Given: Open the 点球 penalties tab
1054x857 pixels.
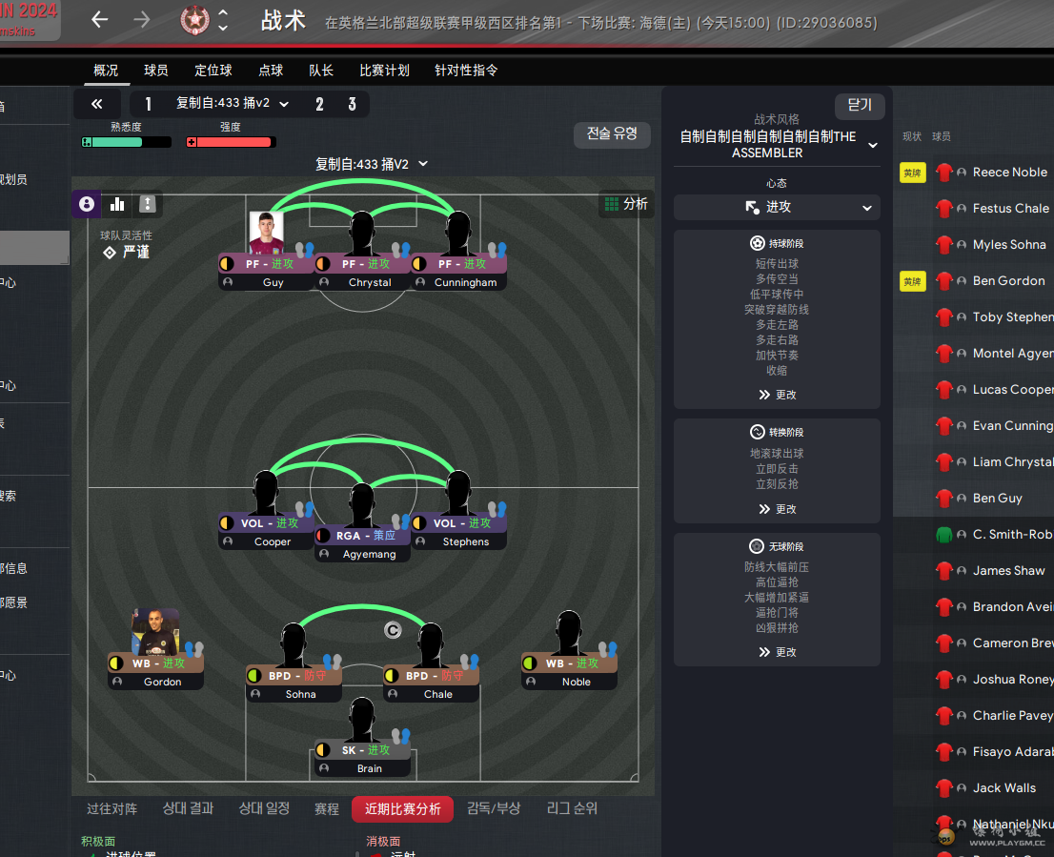Looking at the screenshot, I should coord(271,70).
